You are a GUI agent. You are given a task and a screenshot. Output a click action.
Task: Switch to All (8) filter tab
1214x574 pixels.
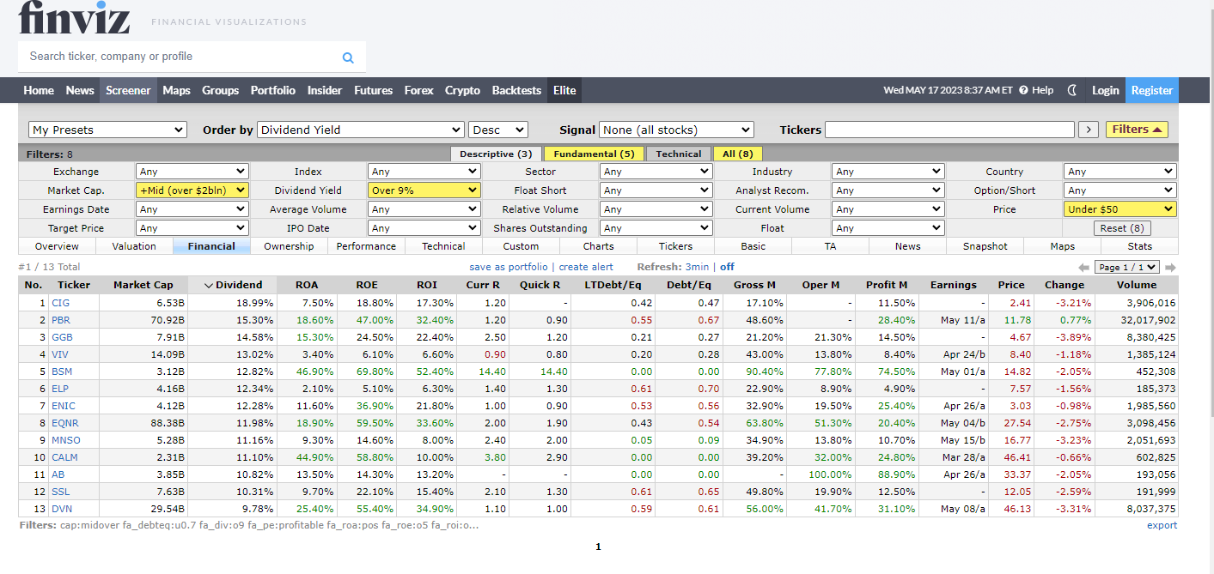tap(737, 154)
